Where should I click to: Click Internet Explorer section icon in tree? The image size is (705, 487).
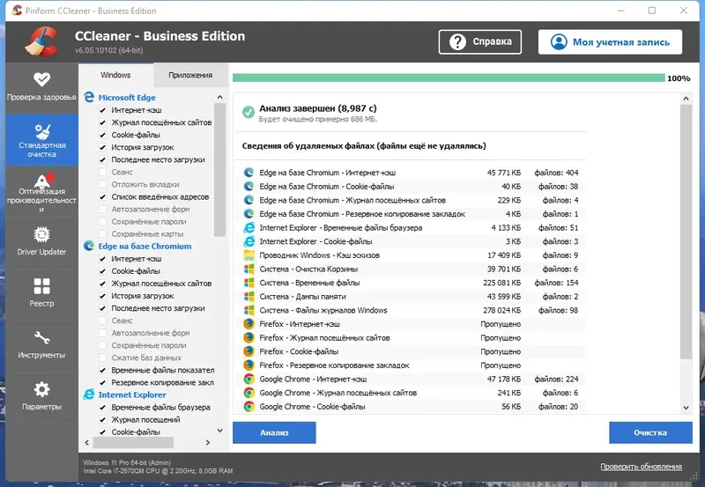[89, 395]
